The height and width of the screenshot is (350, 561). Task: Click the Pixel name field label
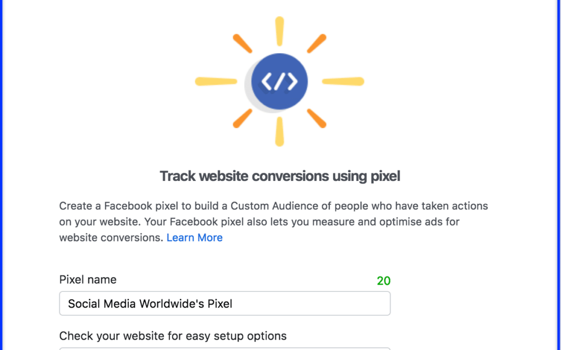pos(88,279)
